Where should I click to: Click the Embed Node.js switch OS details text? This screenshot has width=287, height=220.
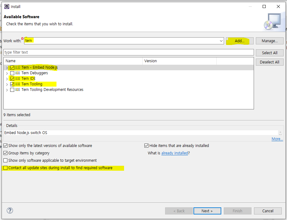tap(26, 133)
